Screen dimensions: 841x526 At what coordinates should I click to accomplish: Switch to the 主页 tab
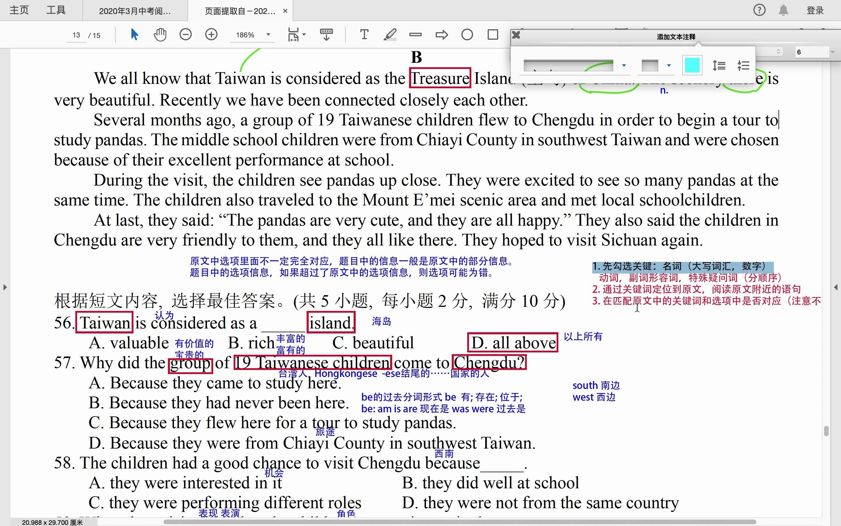(x=19, y=10)
